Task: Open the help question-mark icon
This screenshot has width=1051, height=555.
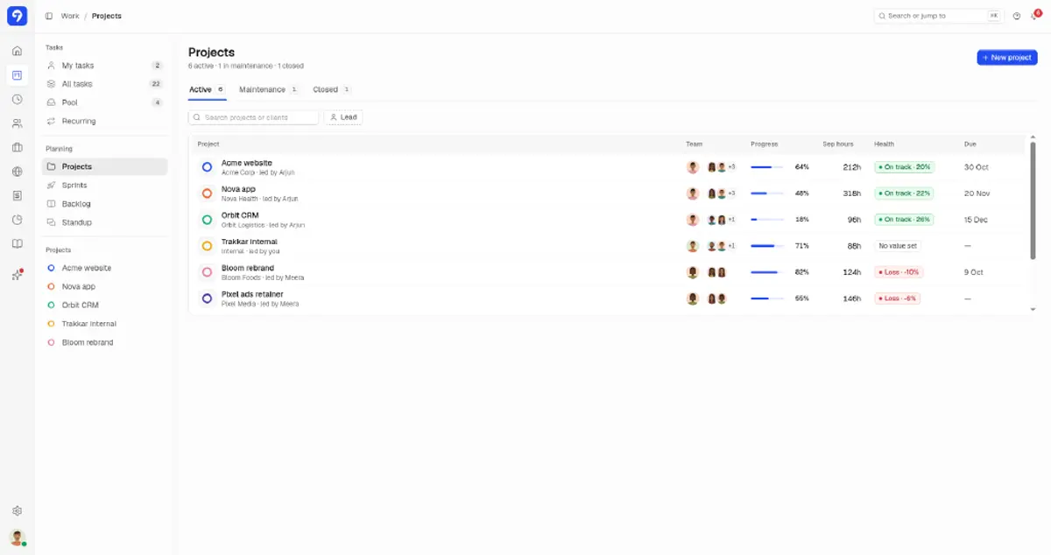Action: click(1017, 16)
